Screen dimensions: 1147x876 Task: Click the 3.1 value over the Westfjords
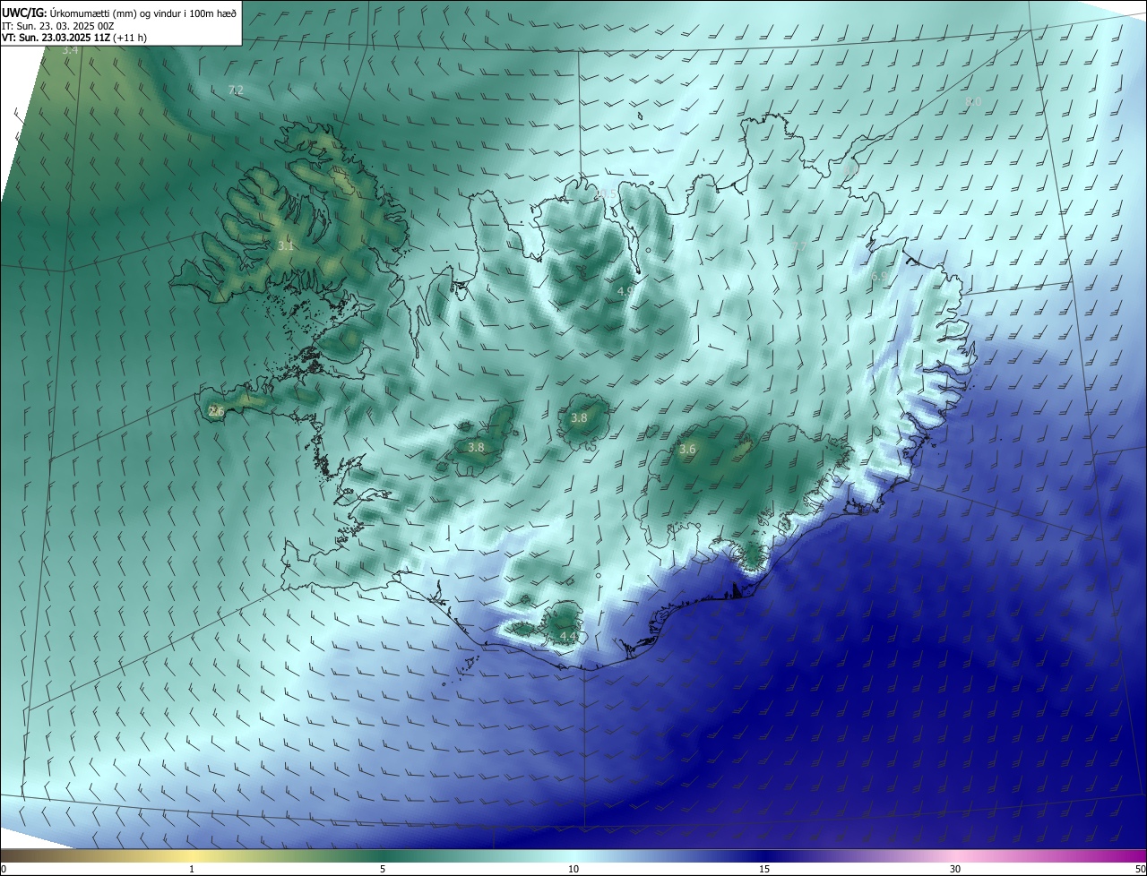285,245
